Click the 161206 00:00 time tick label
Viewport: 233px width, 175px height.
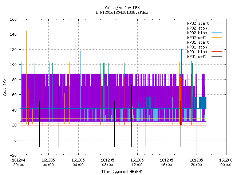[226, 163]
